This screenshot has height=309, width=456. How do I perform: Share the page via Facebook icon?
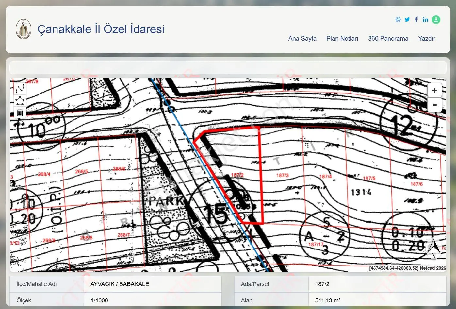pyautogui.click(x=416, y=19)
